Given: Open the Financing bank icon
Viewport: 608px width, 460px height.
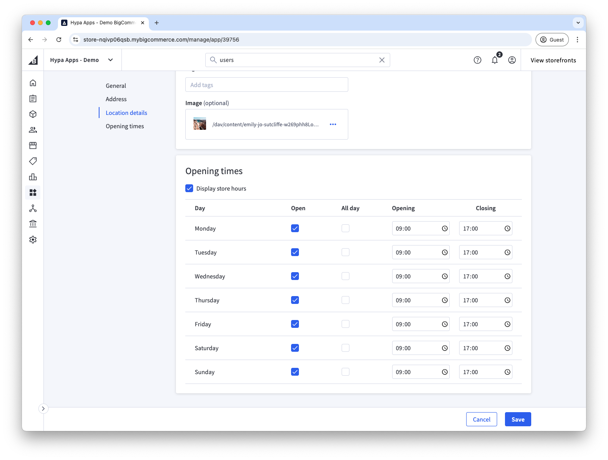Looking at the screenshot, I should [33, 224].
